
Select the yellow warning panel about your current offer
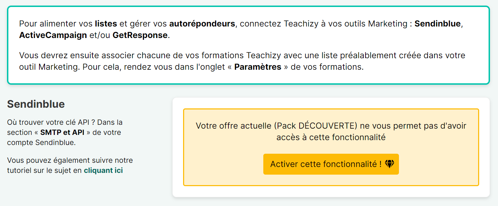[x=331, y=146]
